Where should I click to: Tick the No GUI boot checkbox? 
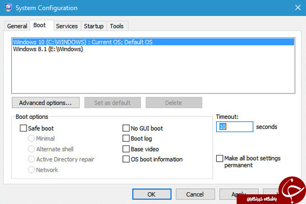point(126,128)
